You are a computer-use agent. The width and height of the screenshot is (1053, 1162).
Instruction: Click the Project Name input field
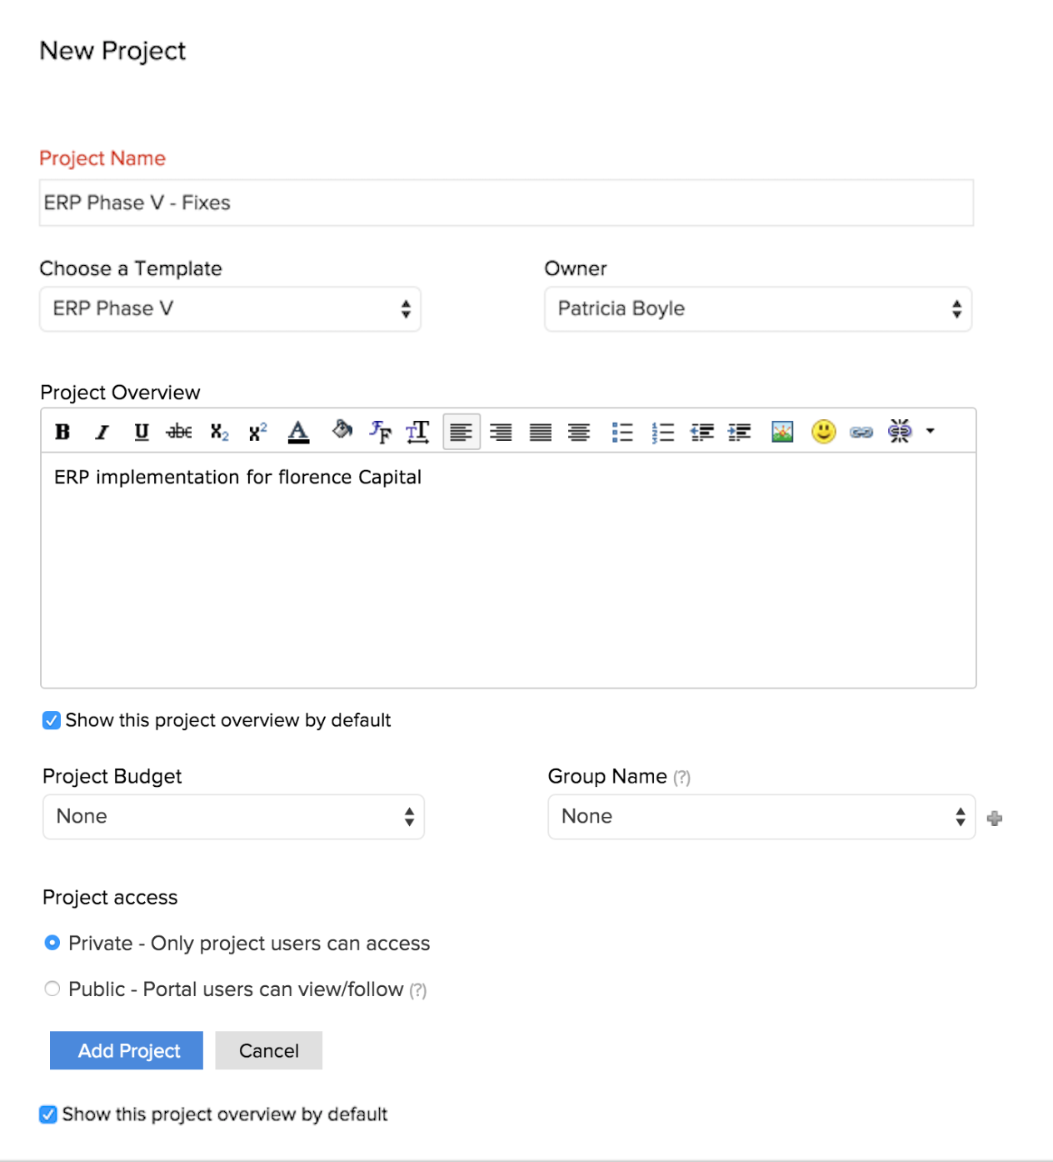pos(506,203)
